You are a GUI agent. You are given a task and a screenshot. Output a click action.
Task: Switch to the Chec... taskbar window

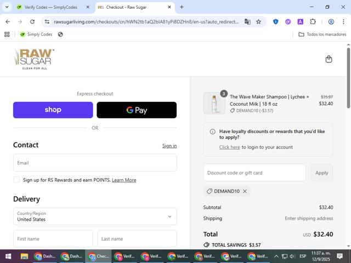tap(98, 256)
